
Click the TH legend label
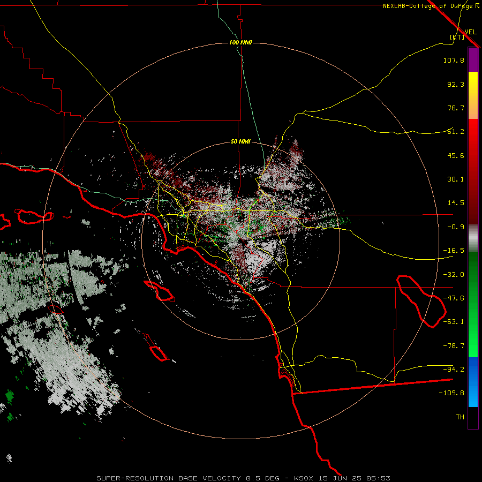click(460, 417)
